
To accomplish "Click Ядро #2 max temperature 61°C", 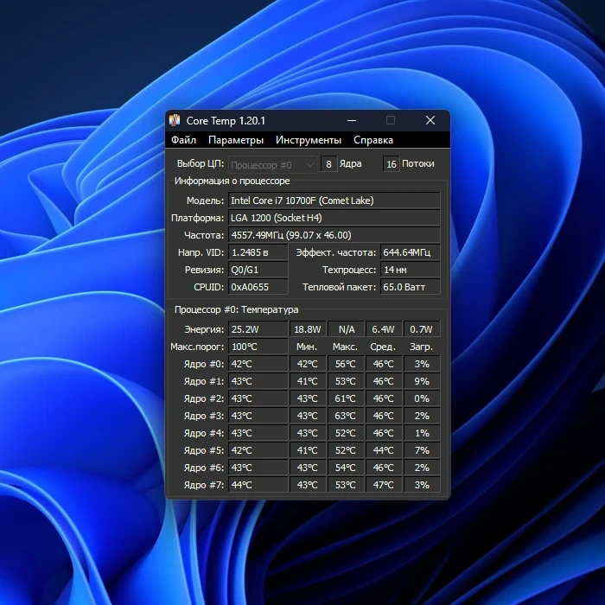I will (x=346, y=398).
